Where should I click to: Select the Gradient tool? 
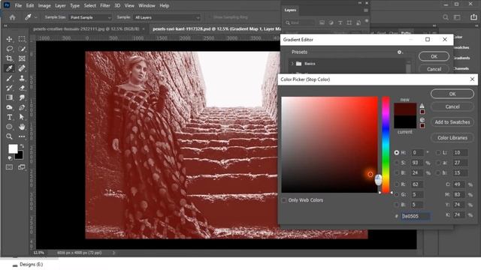tap(9, 97)
